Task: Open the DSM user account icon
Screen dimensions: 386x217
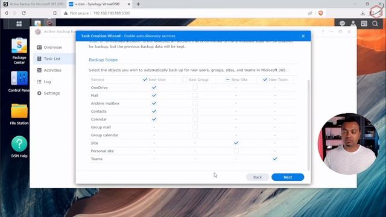Action: [353, 24]
